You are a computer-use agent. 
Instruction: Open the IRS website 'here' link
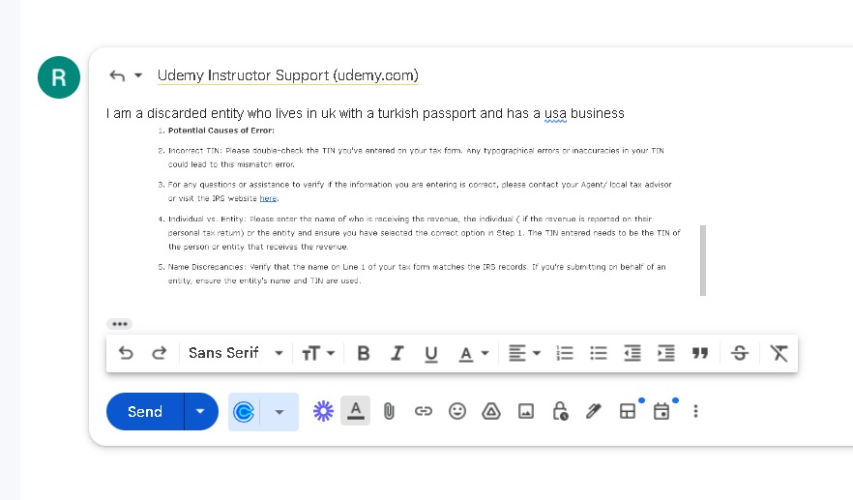click(x=268, y=198)
